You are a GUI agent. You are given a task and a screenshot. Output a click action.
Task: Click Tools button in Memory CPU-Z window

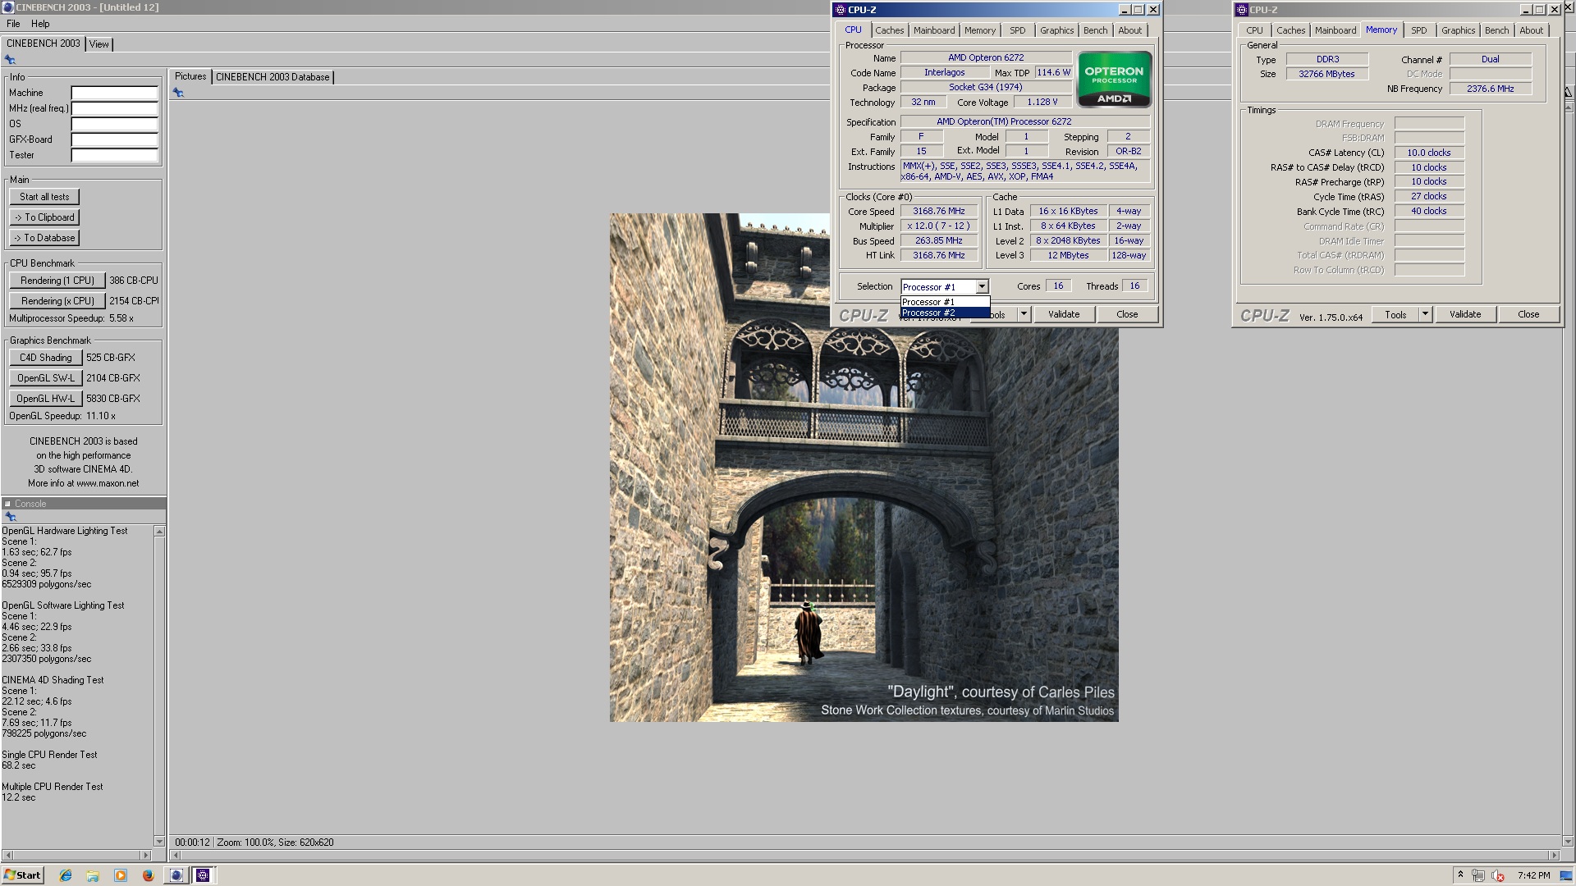1395,314
